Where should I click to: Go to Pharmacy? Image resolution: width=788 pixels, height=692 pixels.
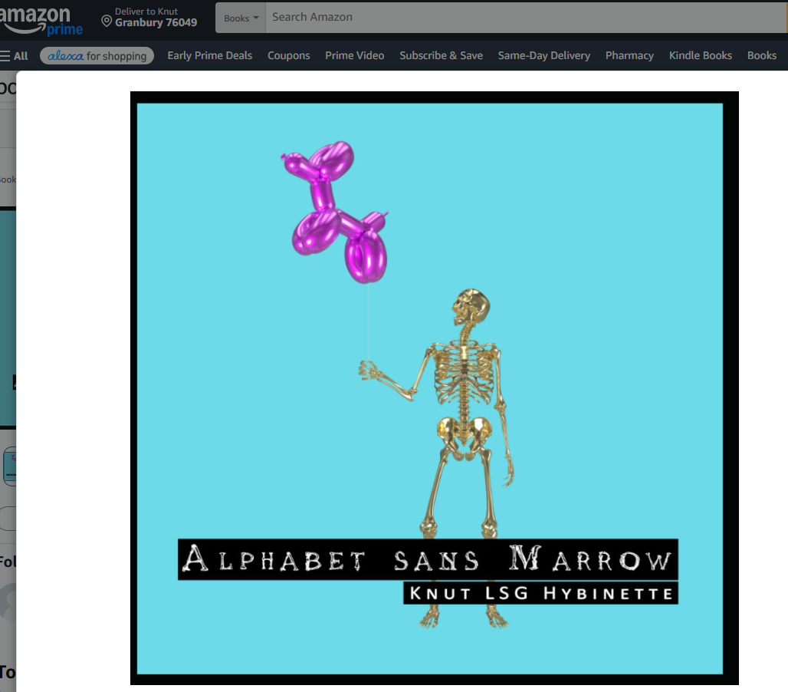point(629,56)
